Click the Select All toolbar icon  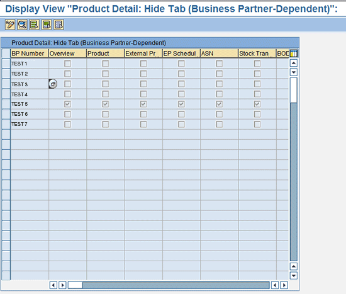[x=34, y=25]
